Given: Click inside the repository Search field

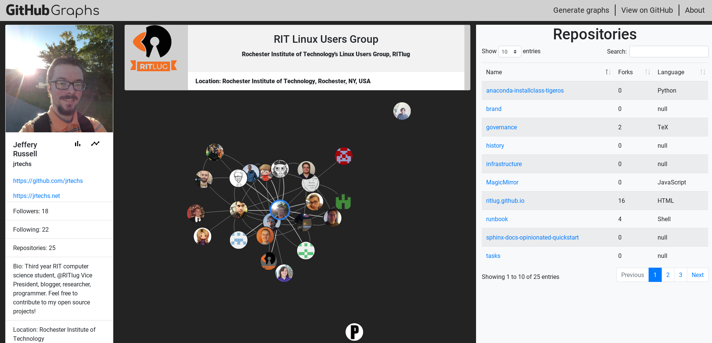Looking at the screenshot, I should click(668, 51).
